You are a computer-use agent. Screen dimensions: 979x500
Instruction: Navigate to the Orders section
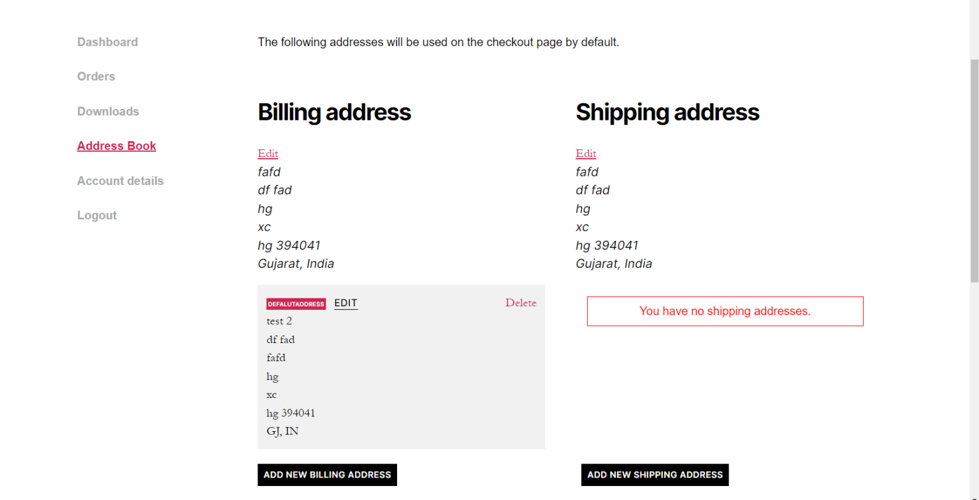(x=96, y=76)
